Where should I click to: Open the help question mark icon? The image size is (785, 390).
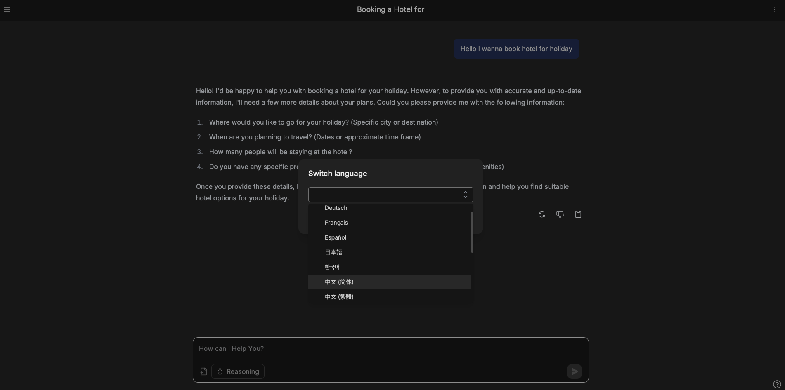tap(777, 384)
